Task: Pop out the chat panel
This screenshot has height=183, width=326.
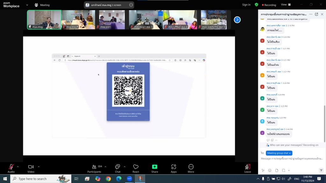Action: [316, 14]
